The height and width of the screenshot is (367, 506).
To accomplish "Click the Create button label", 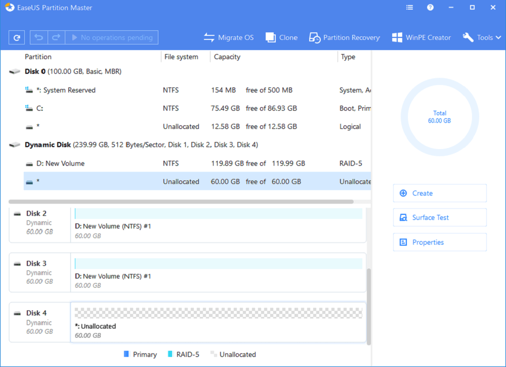I will (423, 193).
